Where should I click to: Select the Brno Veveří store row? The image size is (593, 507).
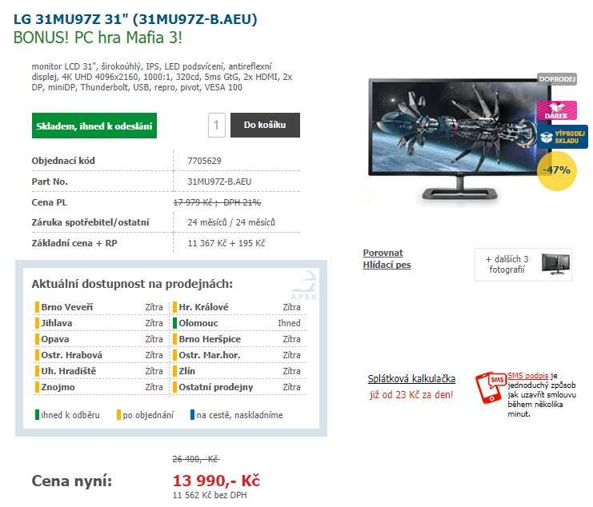pyautogui.click(x=99, y=307)
